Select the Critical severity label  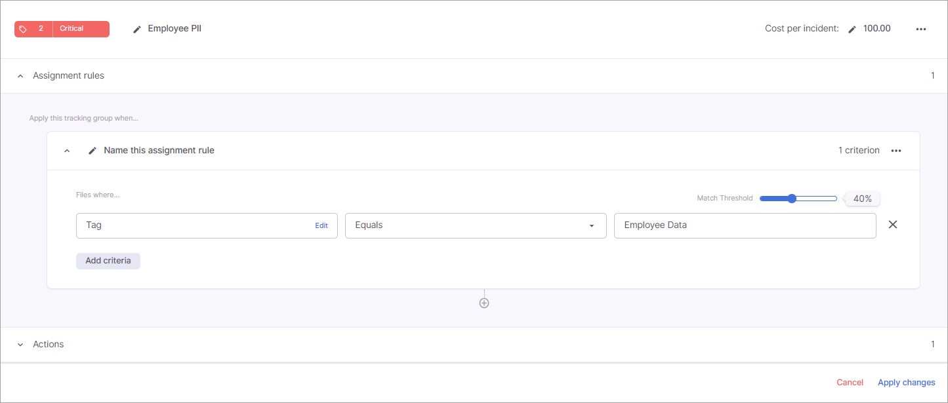(x=72, y=29)
